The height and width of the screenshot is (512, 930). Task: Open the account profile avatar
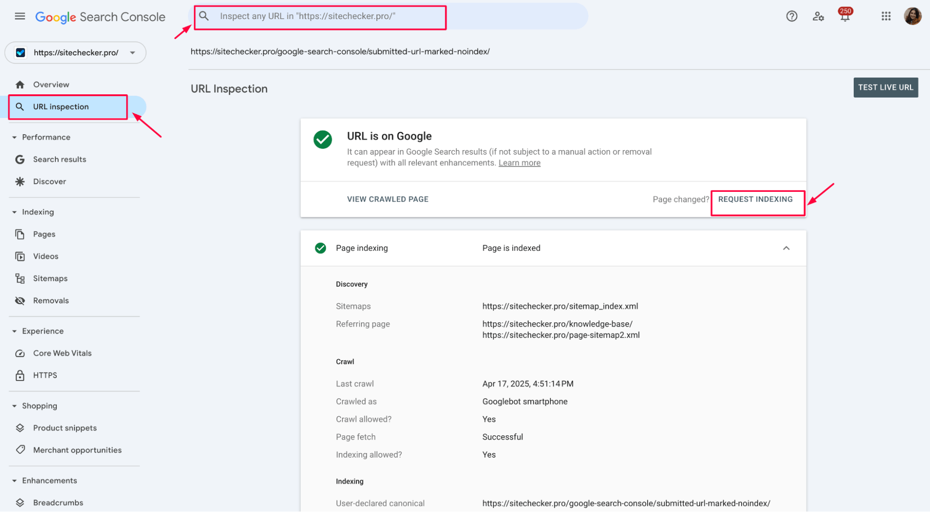(912, 16)
